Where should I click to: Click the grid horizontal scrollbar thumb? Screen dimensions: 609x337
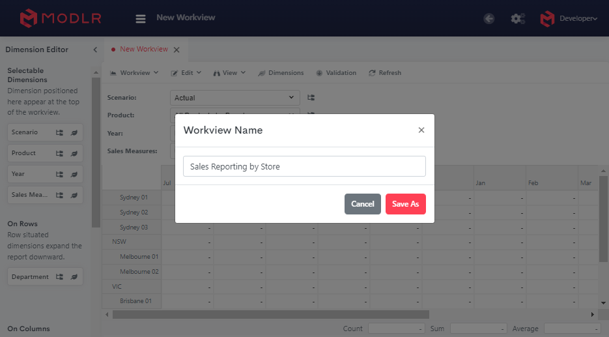point(271,314)
